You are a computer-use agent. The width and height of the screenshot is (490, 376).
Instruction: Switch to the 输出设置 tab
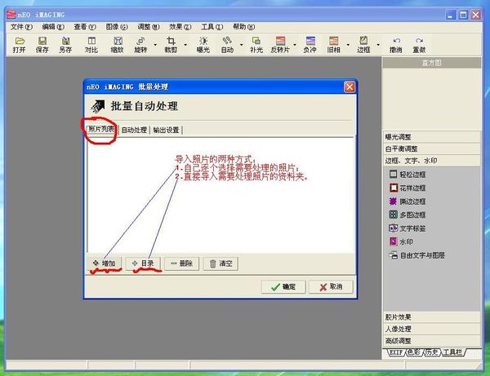coord(166,130)
